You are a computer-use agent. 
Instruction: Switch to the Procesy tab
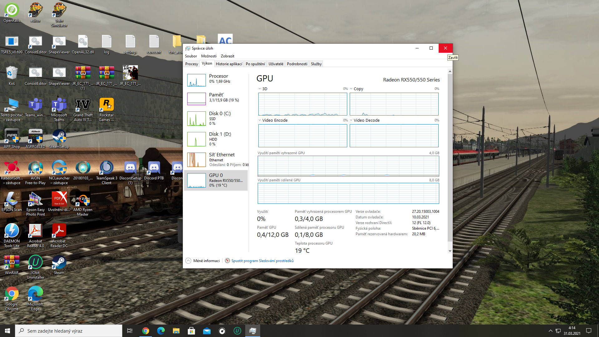(x=192, y=64)
